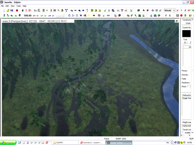The width and height of the screenshot is (194, 145).
Task: Open the View menu
Action: pyautogui.click(x=12, y=6)
